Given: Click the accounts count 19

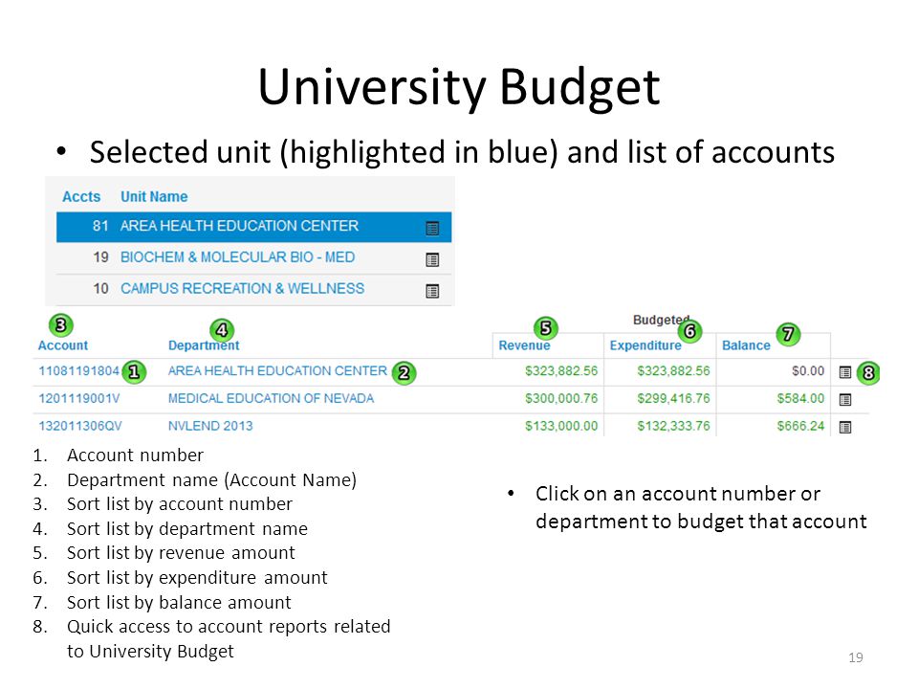Looking at the screenshot, I should (x=100, y=257).
